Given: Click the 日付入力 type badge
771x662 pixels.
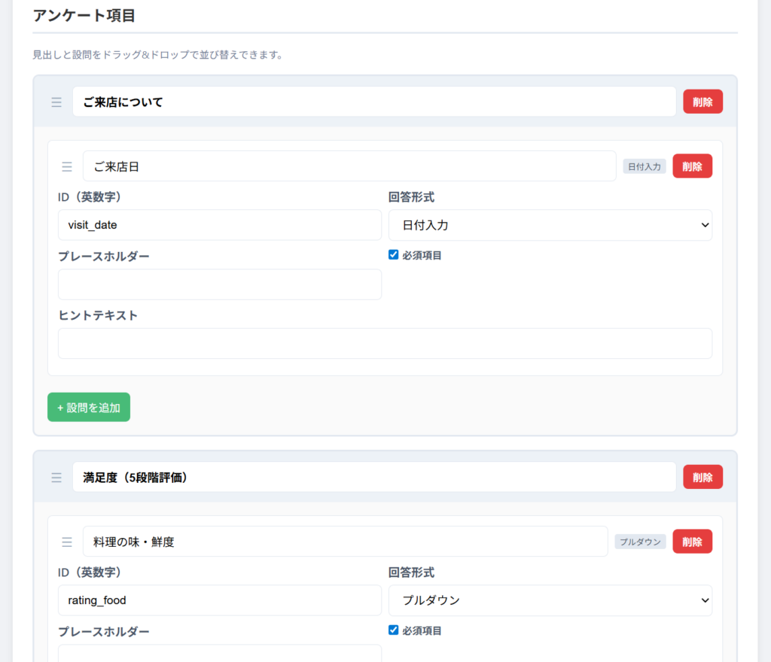Looking at the screenshot, I should [x=644, y=167].
